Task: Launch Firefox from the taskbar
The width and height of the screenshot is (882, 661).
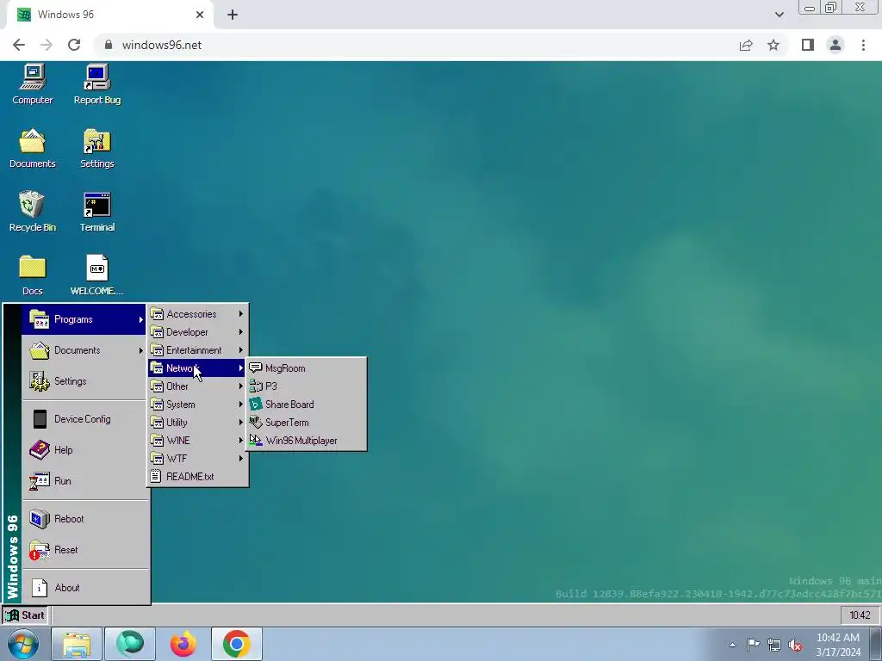Action: 183,644
